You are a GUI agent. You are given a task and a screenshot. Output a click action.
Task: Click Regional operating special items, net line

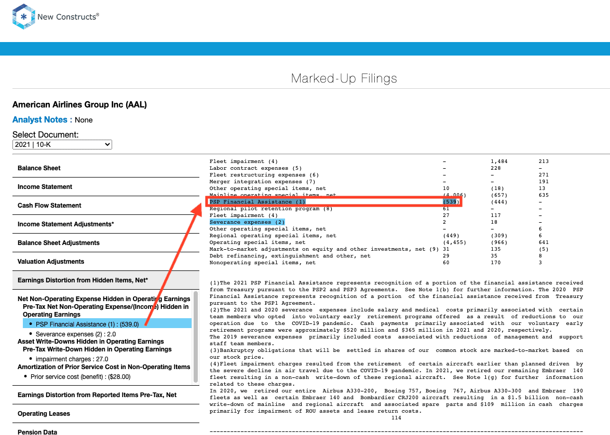273,236
